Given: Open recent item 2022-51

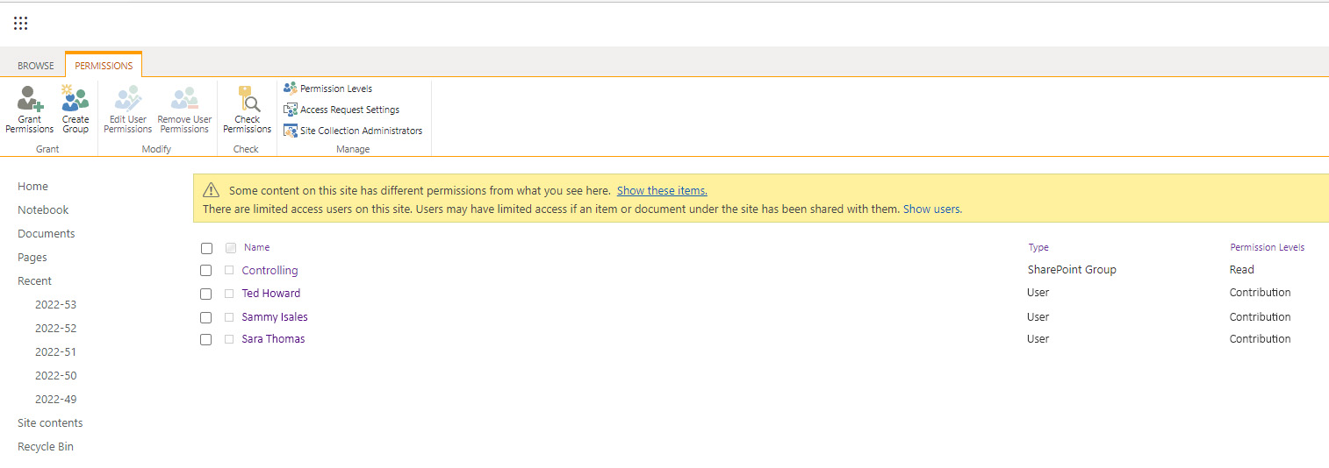Looking at the screenshot, I should [x=55, y=352].
